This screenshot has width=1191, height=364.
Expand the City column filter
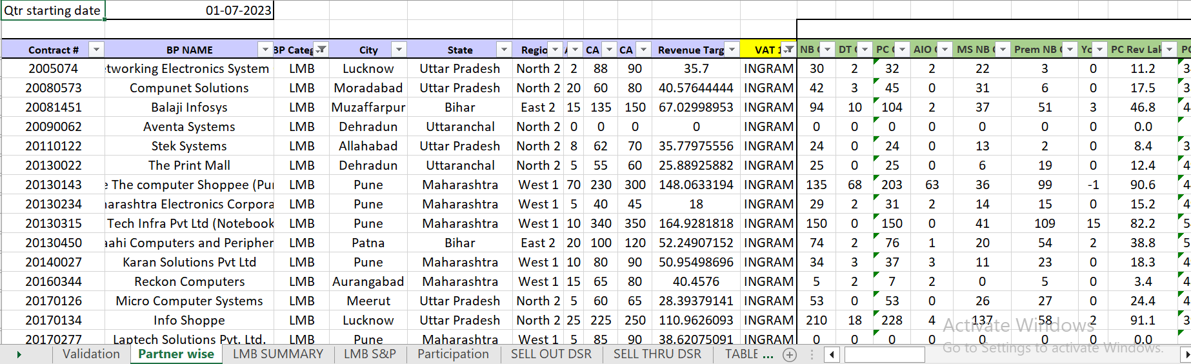tap(399, 50)
